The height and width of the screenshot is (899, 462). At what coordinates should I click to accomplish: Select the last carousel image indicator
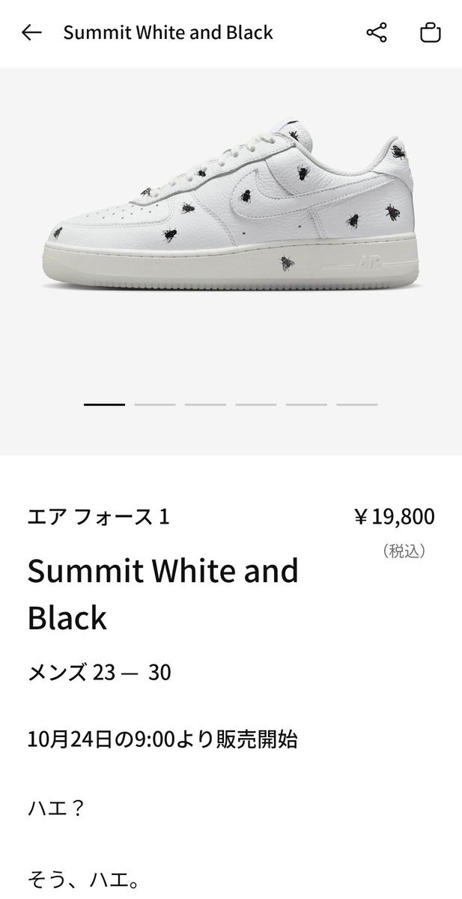click(x=357, y=405)
